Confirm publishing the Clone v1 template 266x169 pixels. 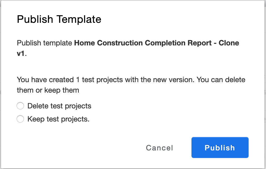point(220,147)
